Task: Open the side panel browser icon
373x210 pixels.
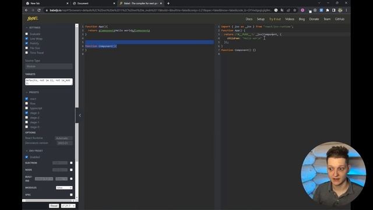Action: (334, 10)
